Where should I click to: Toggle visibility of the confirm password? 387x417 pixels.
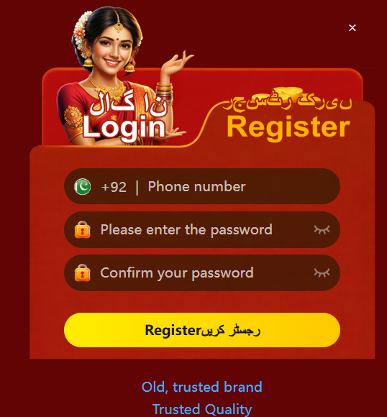tap(322, 272)
